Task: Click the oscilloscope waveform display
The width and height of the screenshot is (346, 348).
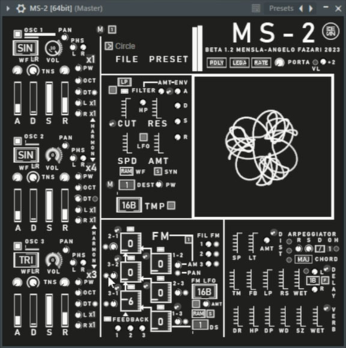Action: coord(263,147)
